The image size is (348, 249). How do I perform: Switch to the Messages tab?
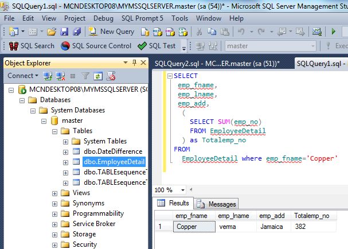(216, 204)
